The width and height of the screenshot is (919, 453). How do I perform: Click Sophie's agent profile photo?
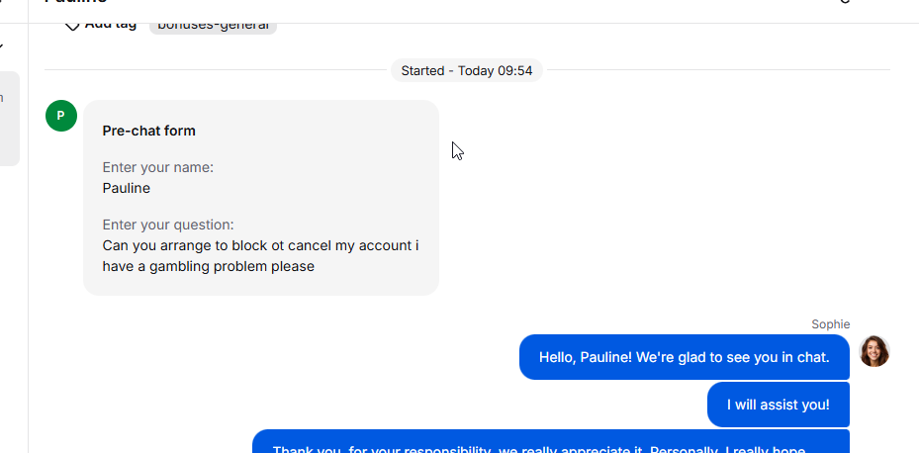tap(873, 351)
